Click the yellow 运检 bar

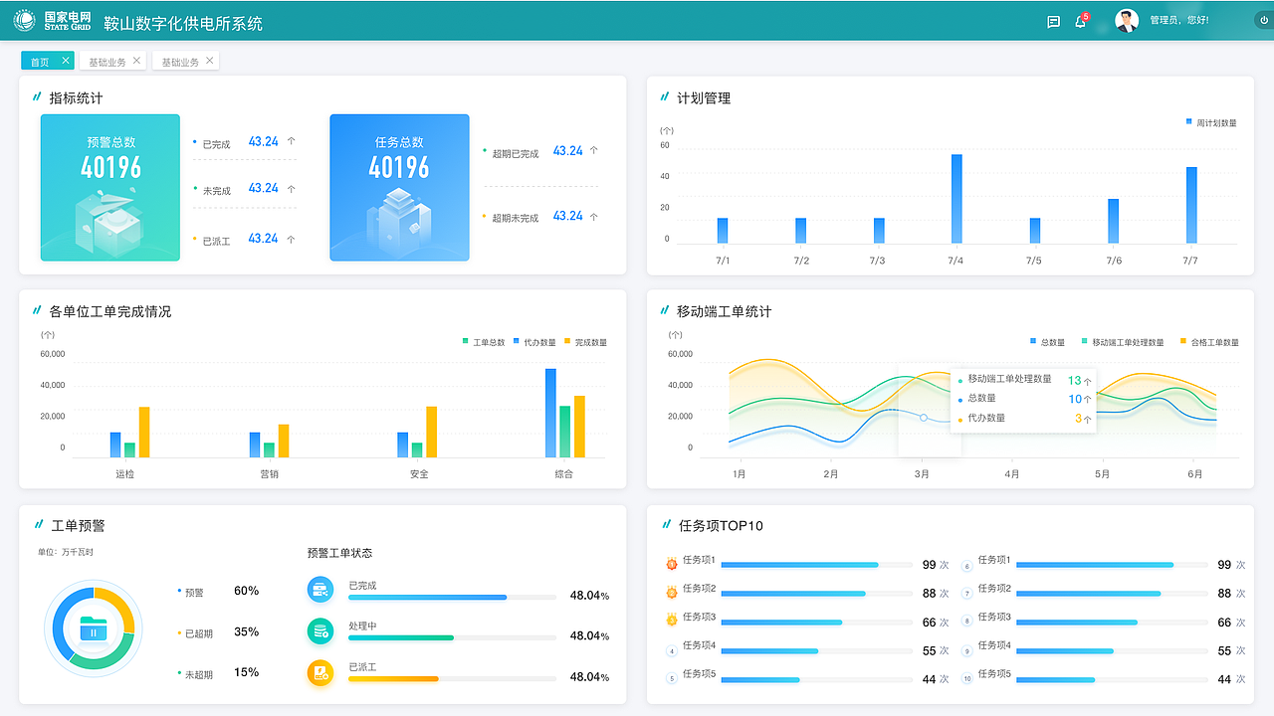click(144, 432)
